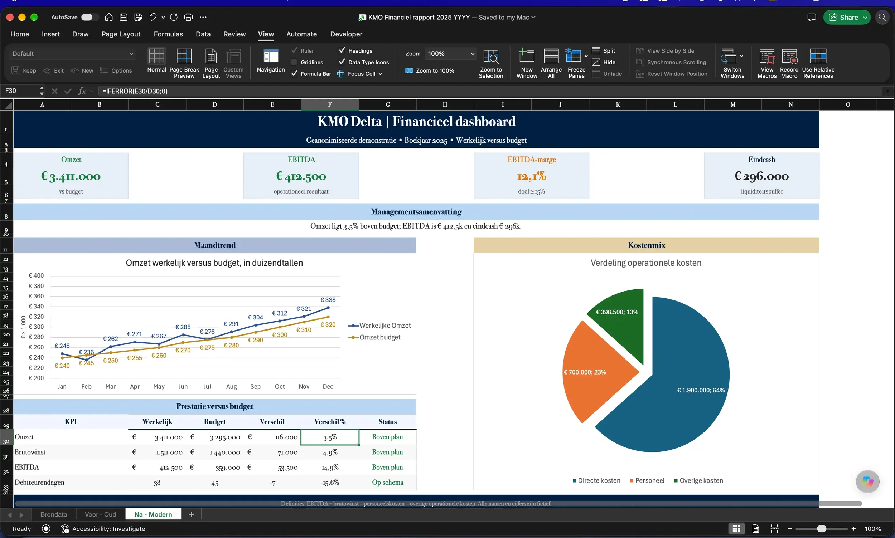Click the Undo arrow icon
This screenshot has width=895, height=538.
[x=153, y=17]
